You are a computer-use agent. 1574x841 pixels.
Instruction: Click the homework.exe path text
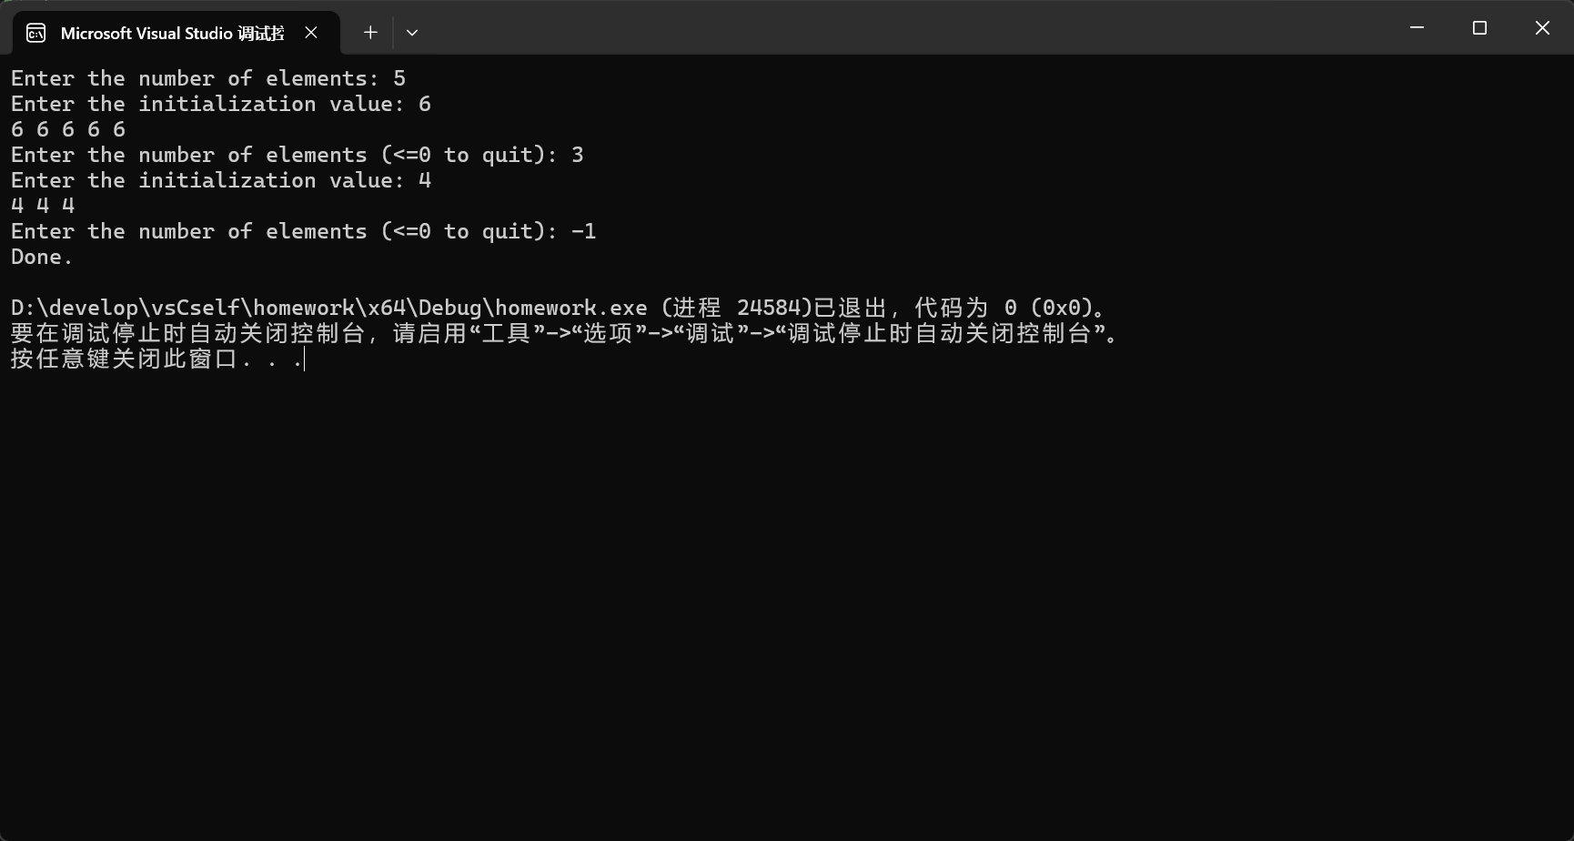(329, 308)
